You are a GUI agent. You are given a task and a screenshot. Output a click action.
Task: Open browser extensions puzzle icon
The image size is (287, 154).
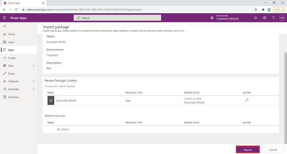(x=263, y=9)
